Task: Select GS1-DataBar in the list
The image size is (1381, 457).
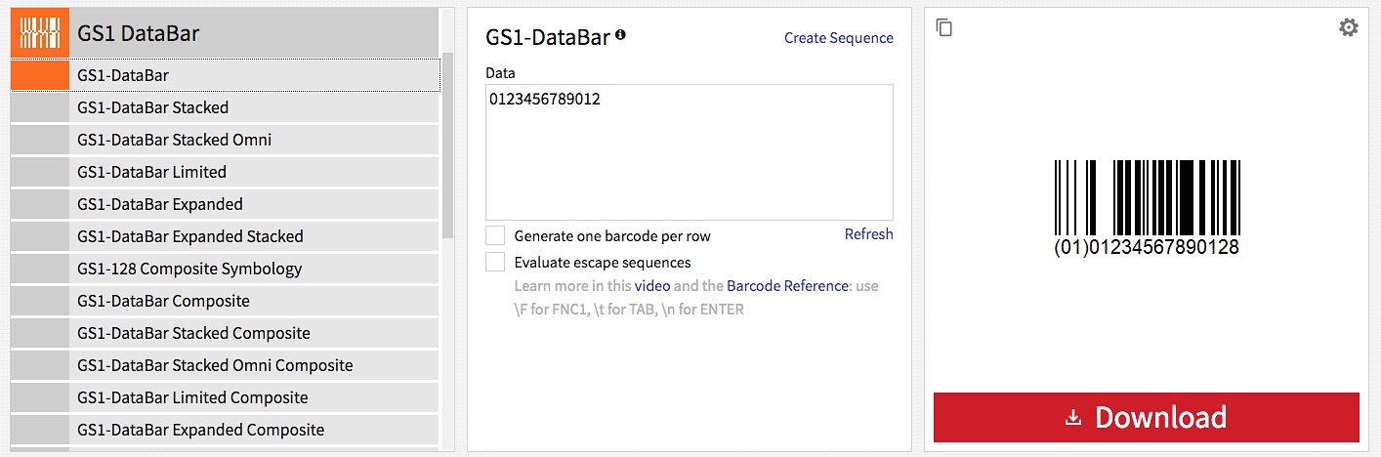Action: [225, 75]
